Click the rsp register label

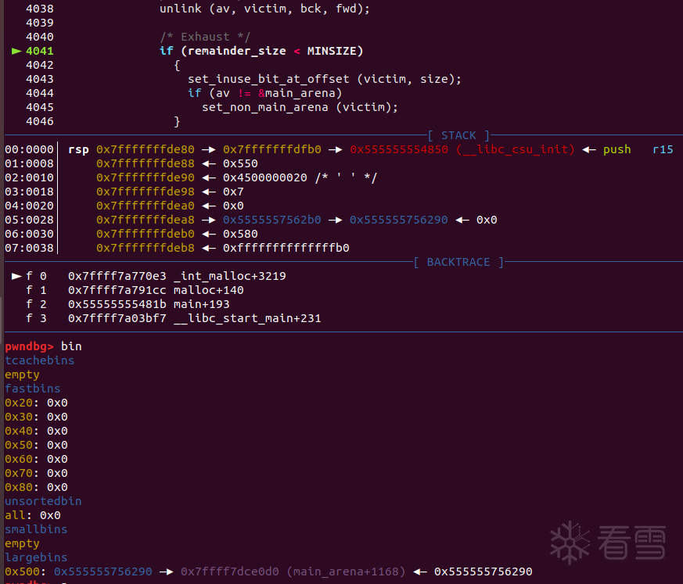click(x=78, y=149)
